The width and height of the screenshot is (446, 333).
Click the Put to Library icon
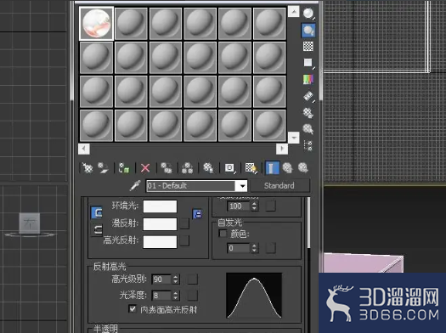(x=208, y=168)
